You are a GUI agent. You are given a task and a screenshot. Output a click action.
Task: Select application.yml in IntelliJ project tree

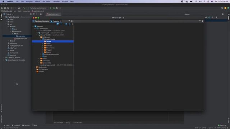tap(21, 39)
